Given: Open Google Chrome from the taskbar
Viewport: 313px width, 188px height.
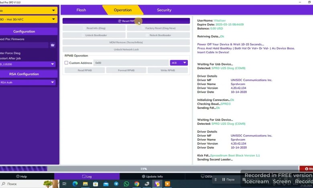Looking at the screenshot, I should coord(137,184).
